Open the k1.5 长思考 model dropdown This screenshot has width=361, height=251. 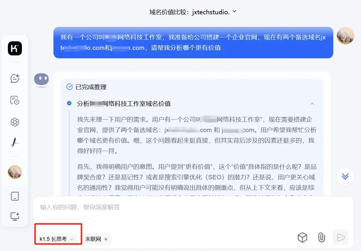[56, 239]
